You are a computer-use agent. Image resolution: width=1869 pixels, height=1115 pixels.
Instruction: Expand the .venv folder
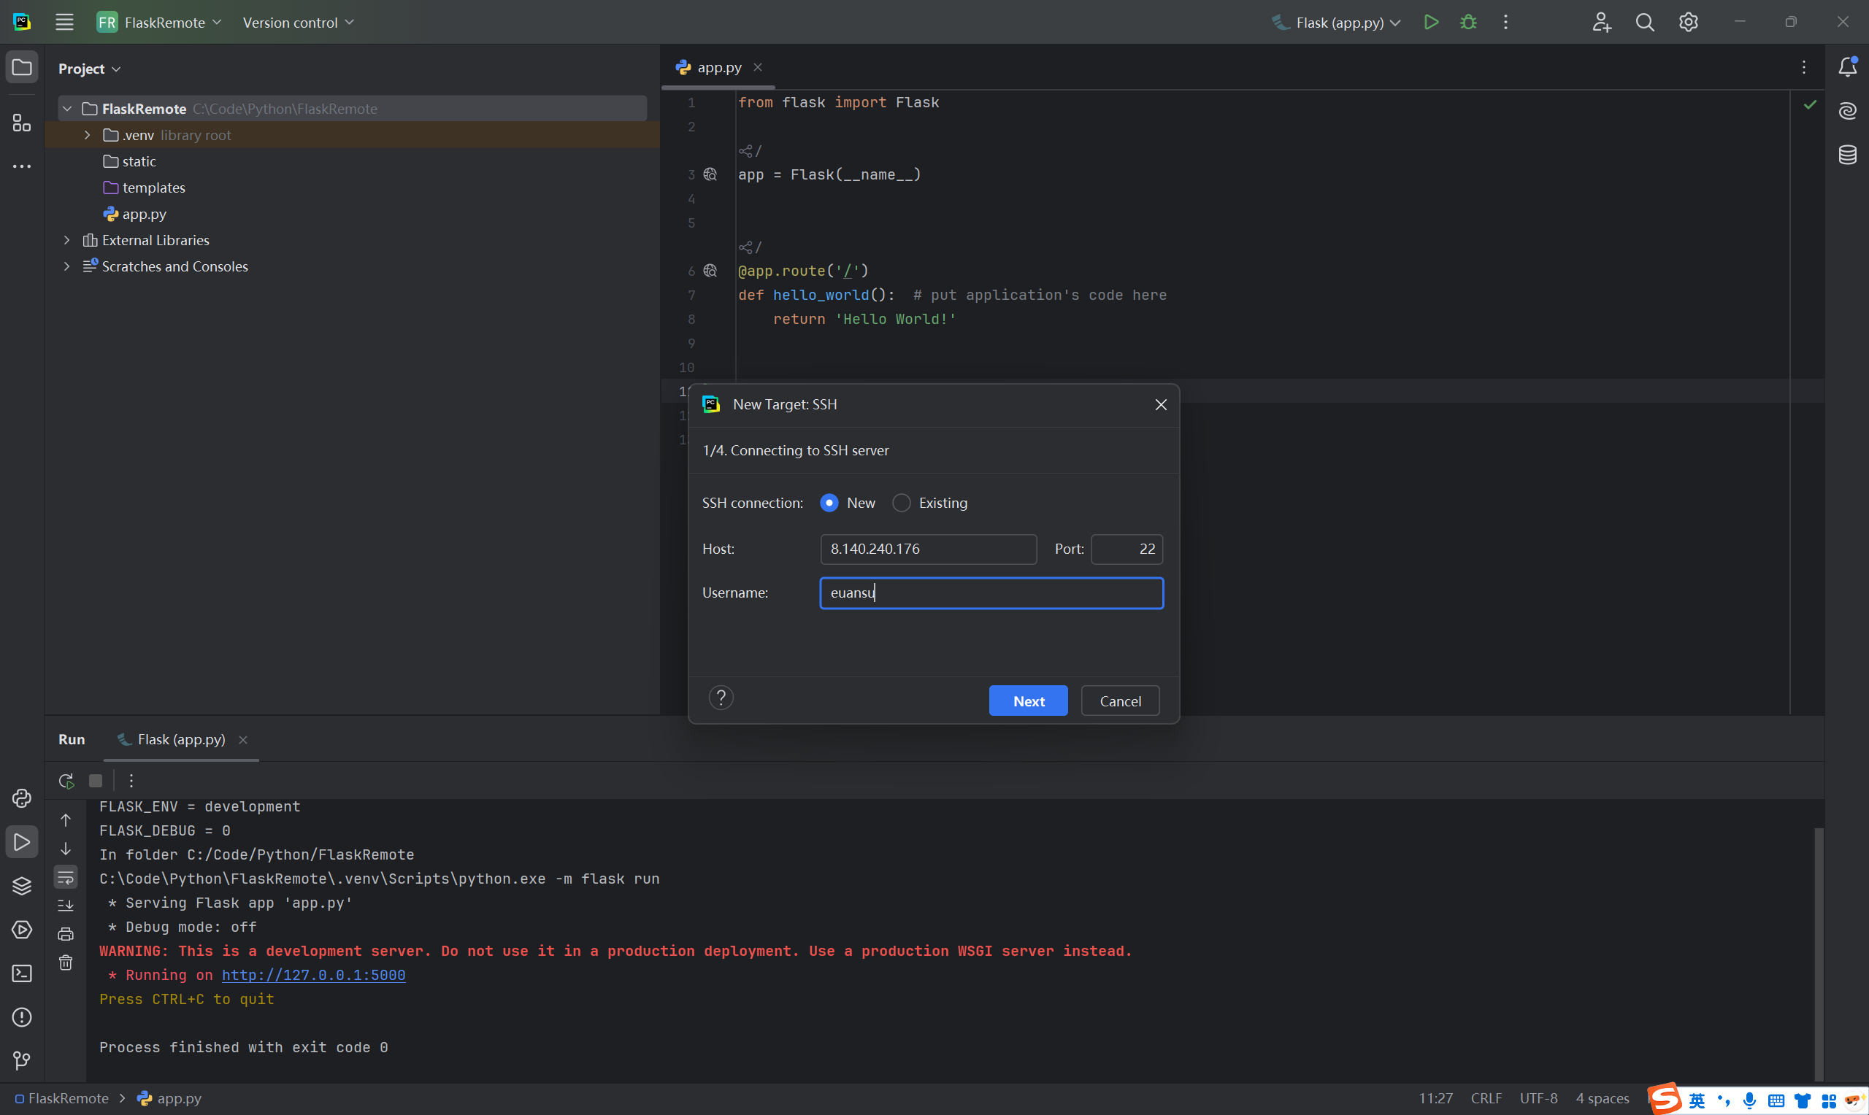click(x=87, y=135)
